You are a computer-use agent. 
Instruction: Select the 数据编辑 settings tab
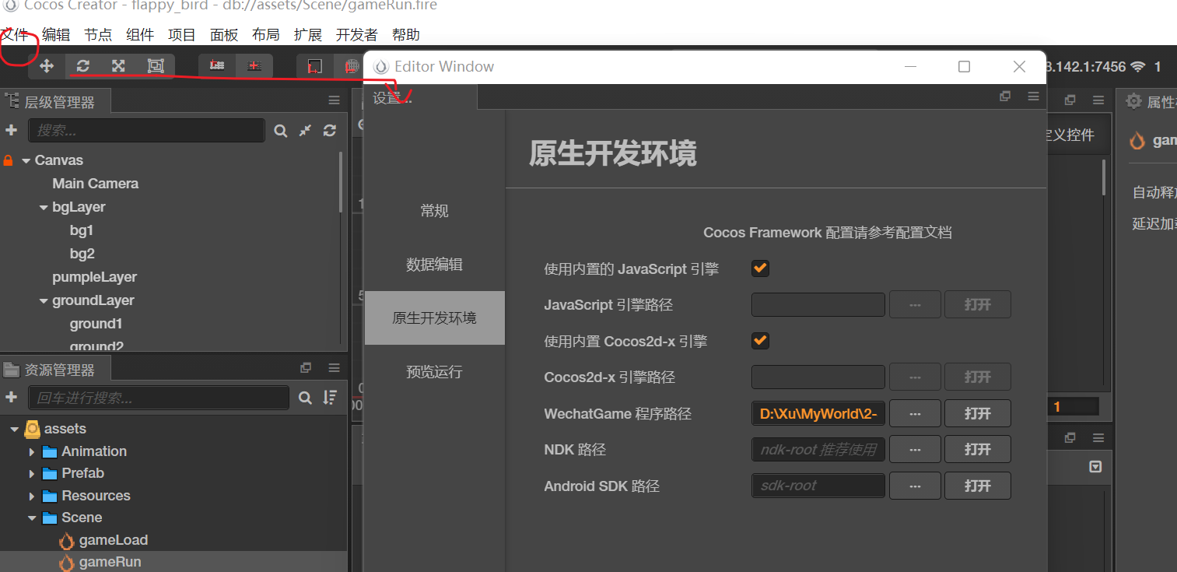point(435,265)
